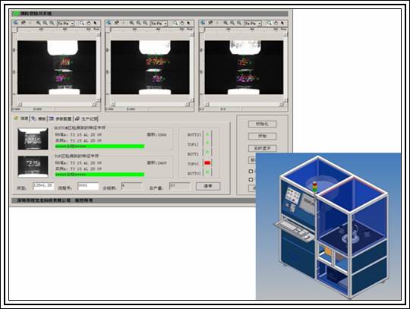Select the magnifier tool in left viewer toolbar
This screenshot has width=410, height=309.
click(82, 24)
